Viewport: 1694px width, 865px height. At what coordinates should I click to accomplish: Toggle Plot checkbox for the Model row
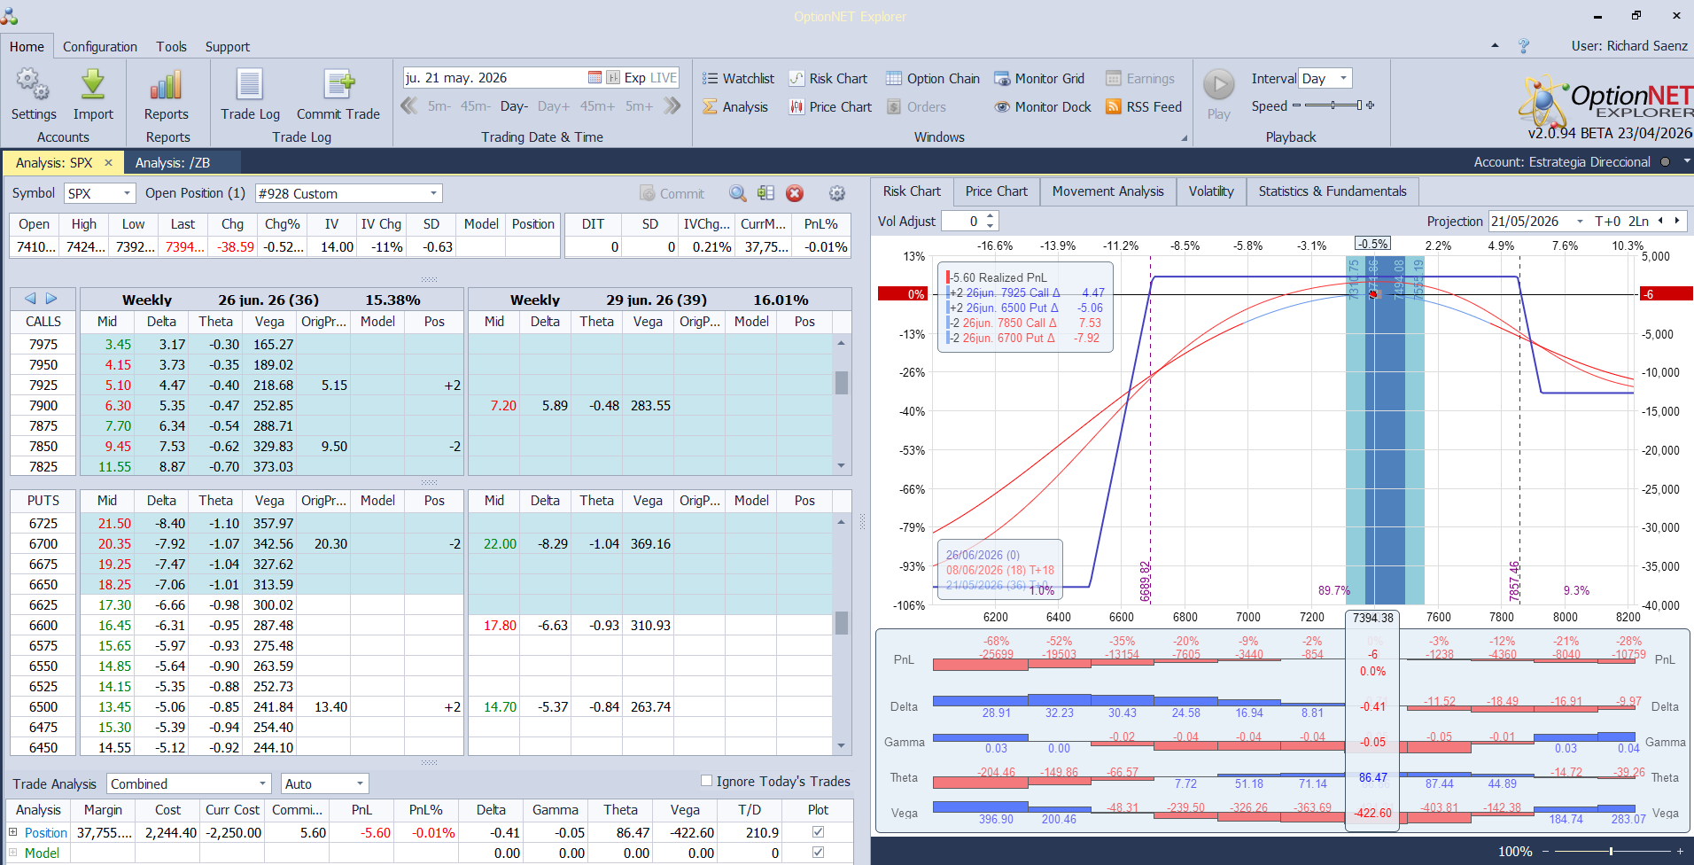[818, 853]
